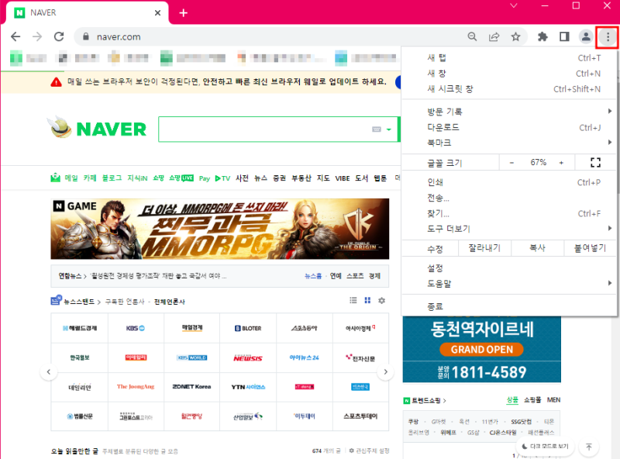The image size is (620, 459).
Task: Click 잘라내기 in edit row
Action: tap(484, 248)
